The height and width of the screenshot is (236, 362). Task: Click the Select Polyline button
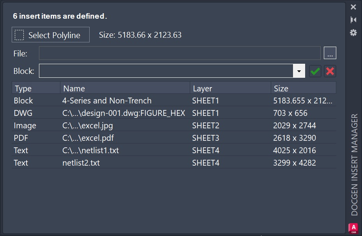tap(51, 35)
